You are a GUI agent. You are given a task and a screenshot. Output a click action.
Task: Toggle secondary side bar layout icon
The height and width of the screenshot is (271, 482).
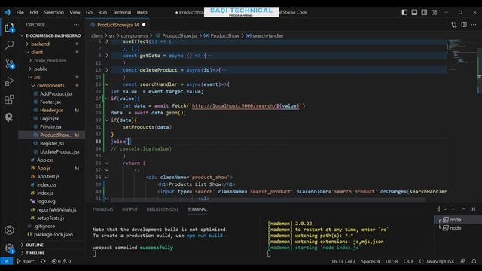[x=424, y=12]
